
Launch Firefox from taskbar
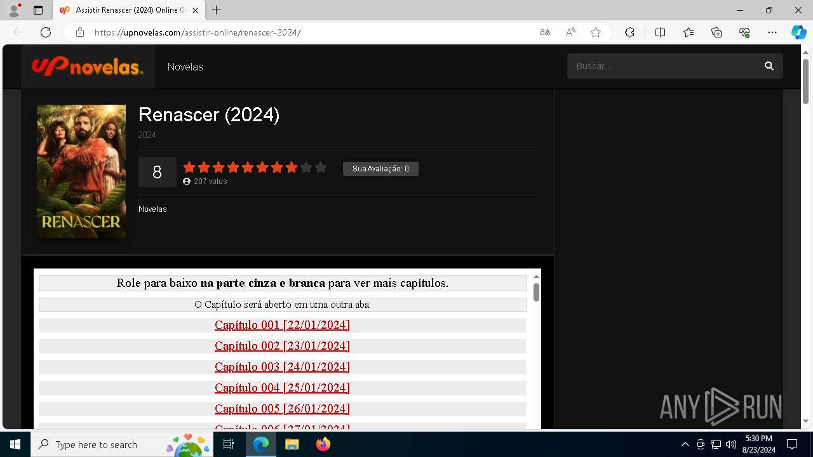coord(323,444)
